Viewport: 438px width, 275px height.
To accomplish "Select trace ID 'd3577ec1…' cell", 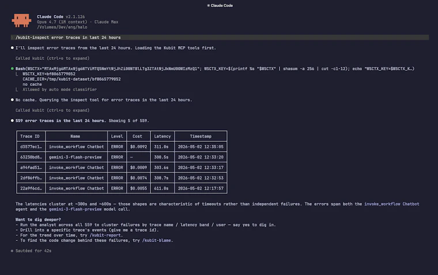I will tap(31, 146).
